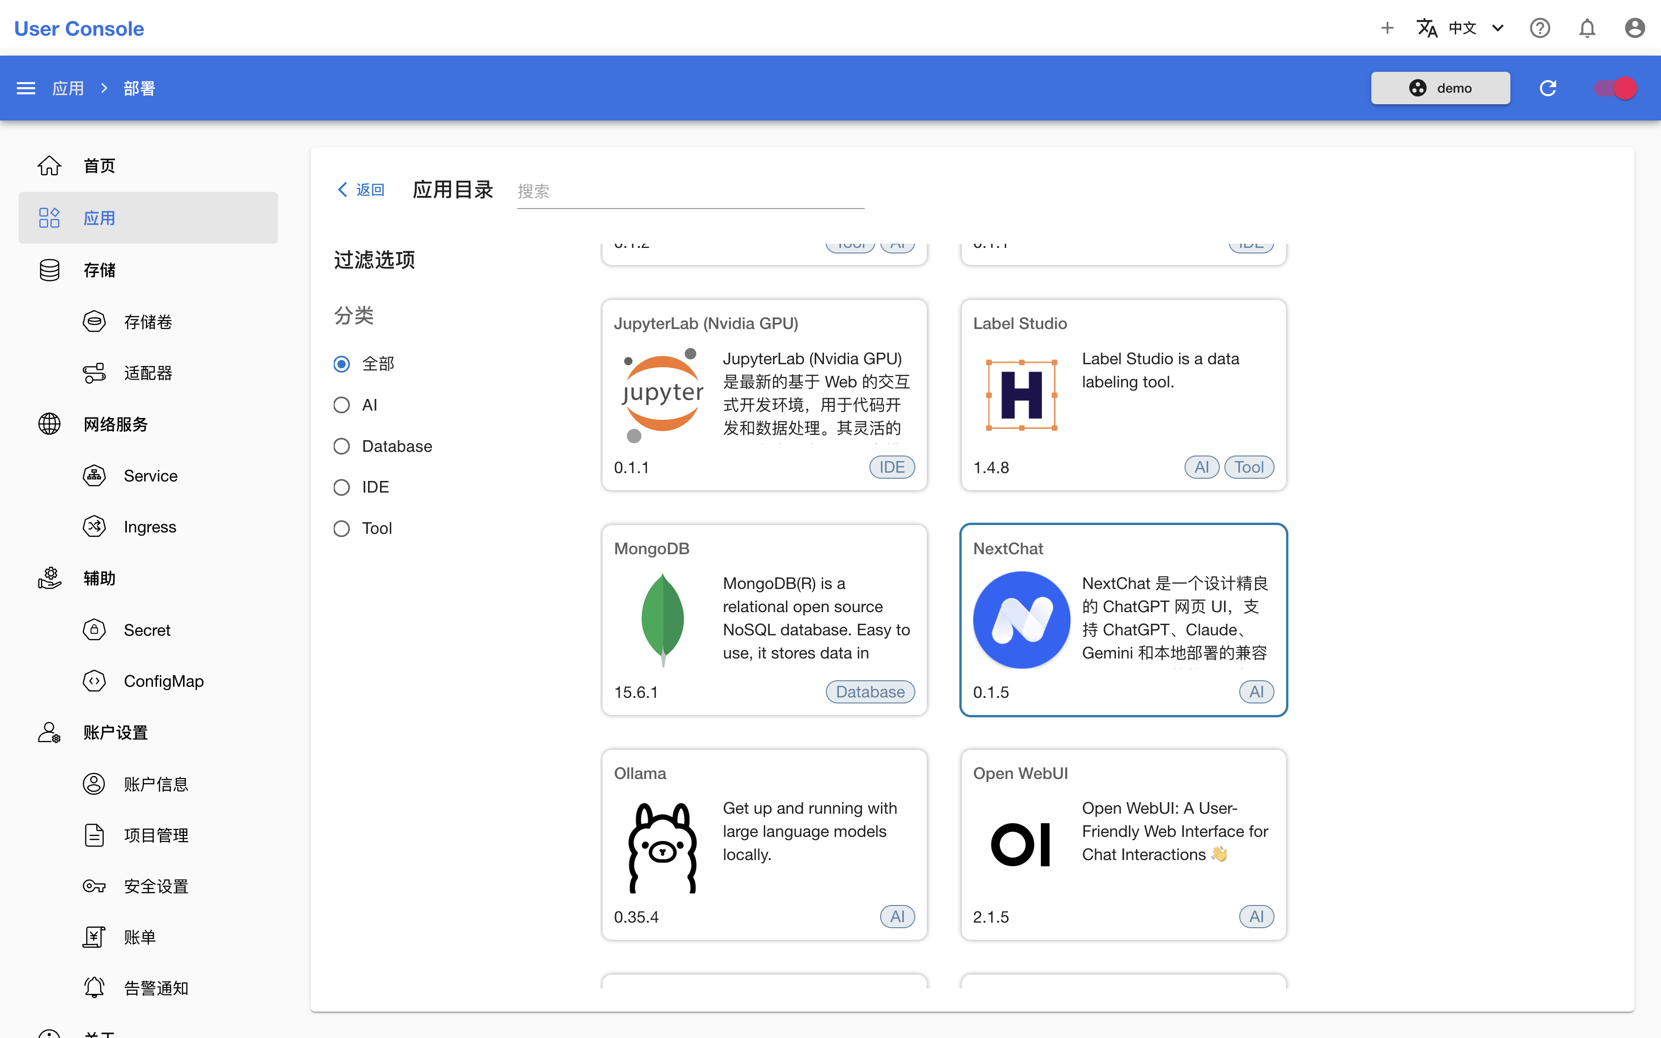This screenshot has height=1038, width=1661.
Task: Open 适配器 in sidebar
Action: click(147, 373)
